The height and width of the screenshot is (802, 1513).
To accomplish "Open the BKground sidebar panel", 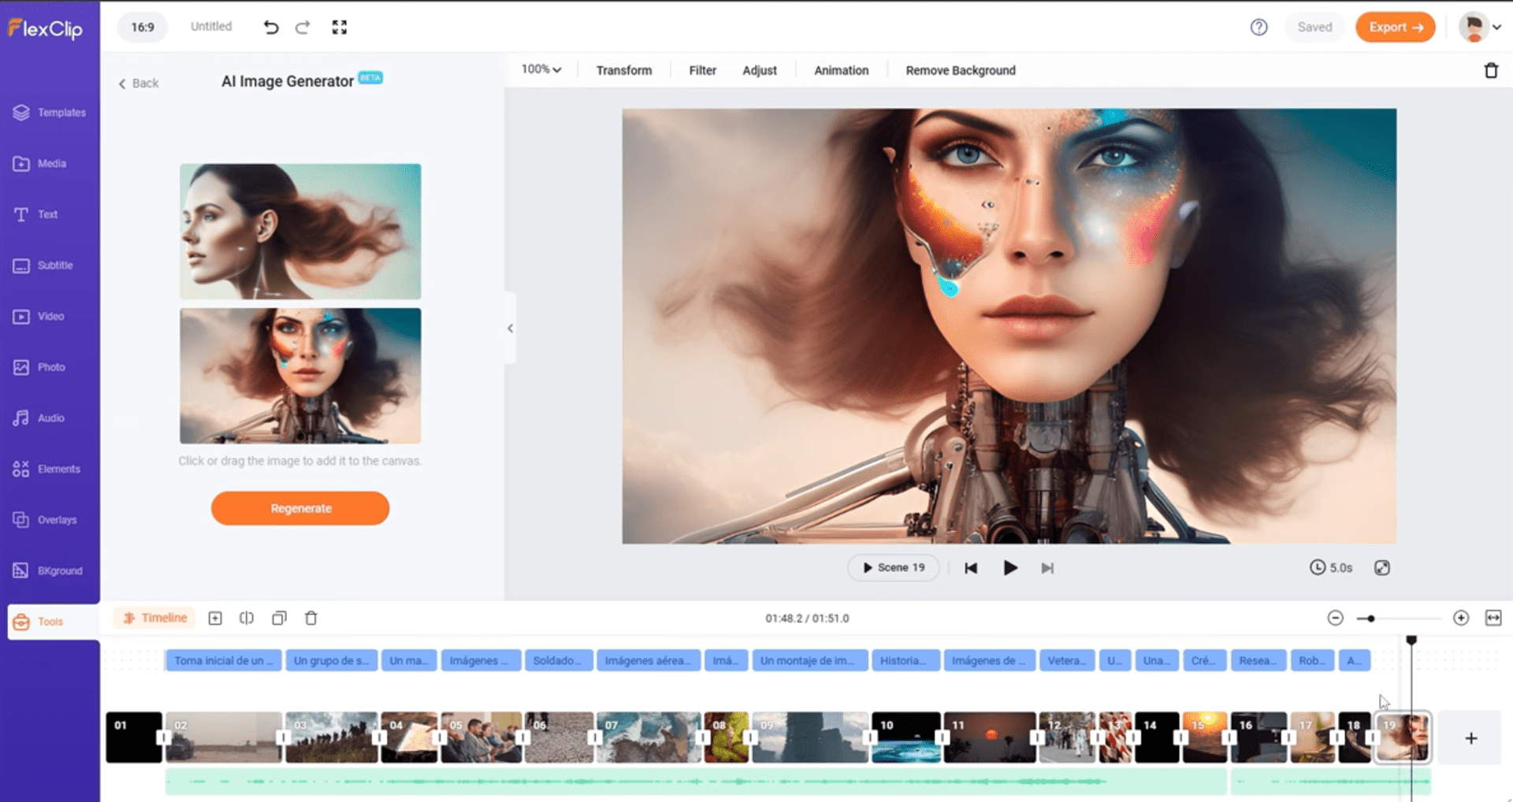I will click(49, 571).
